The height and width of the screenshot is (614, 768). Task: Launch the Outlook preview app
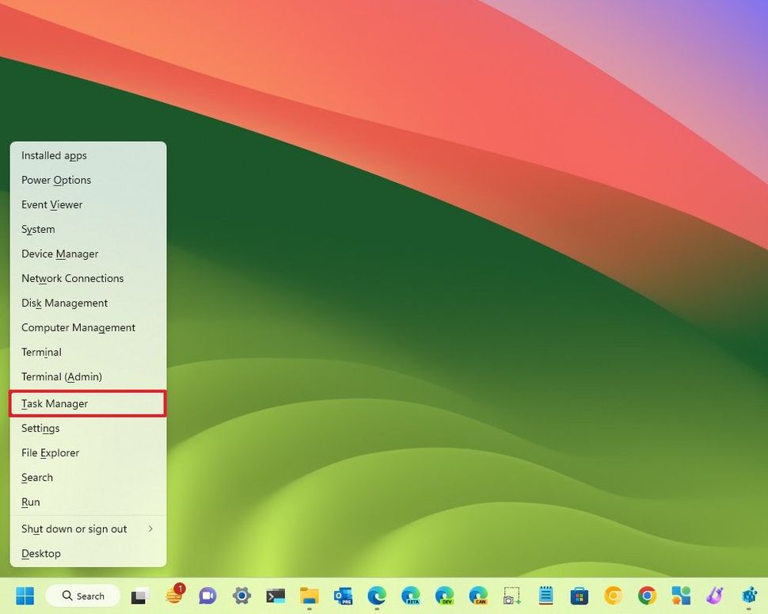point(343,595)
